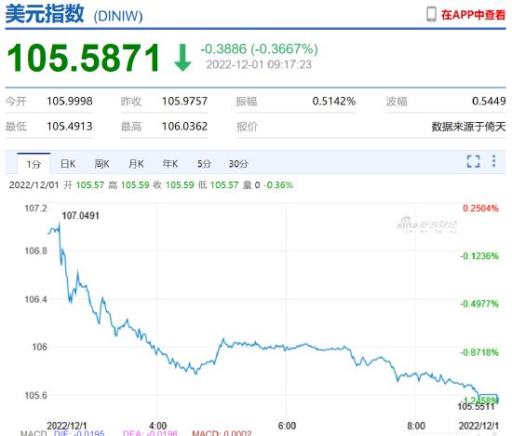Click the 107.2 left axis label
The image size is (512, 436).
(x=36, y=208)
